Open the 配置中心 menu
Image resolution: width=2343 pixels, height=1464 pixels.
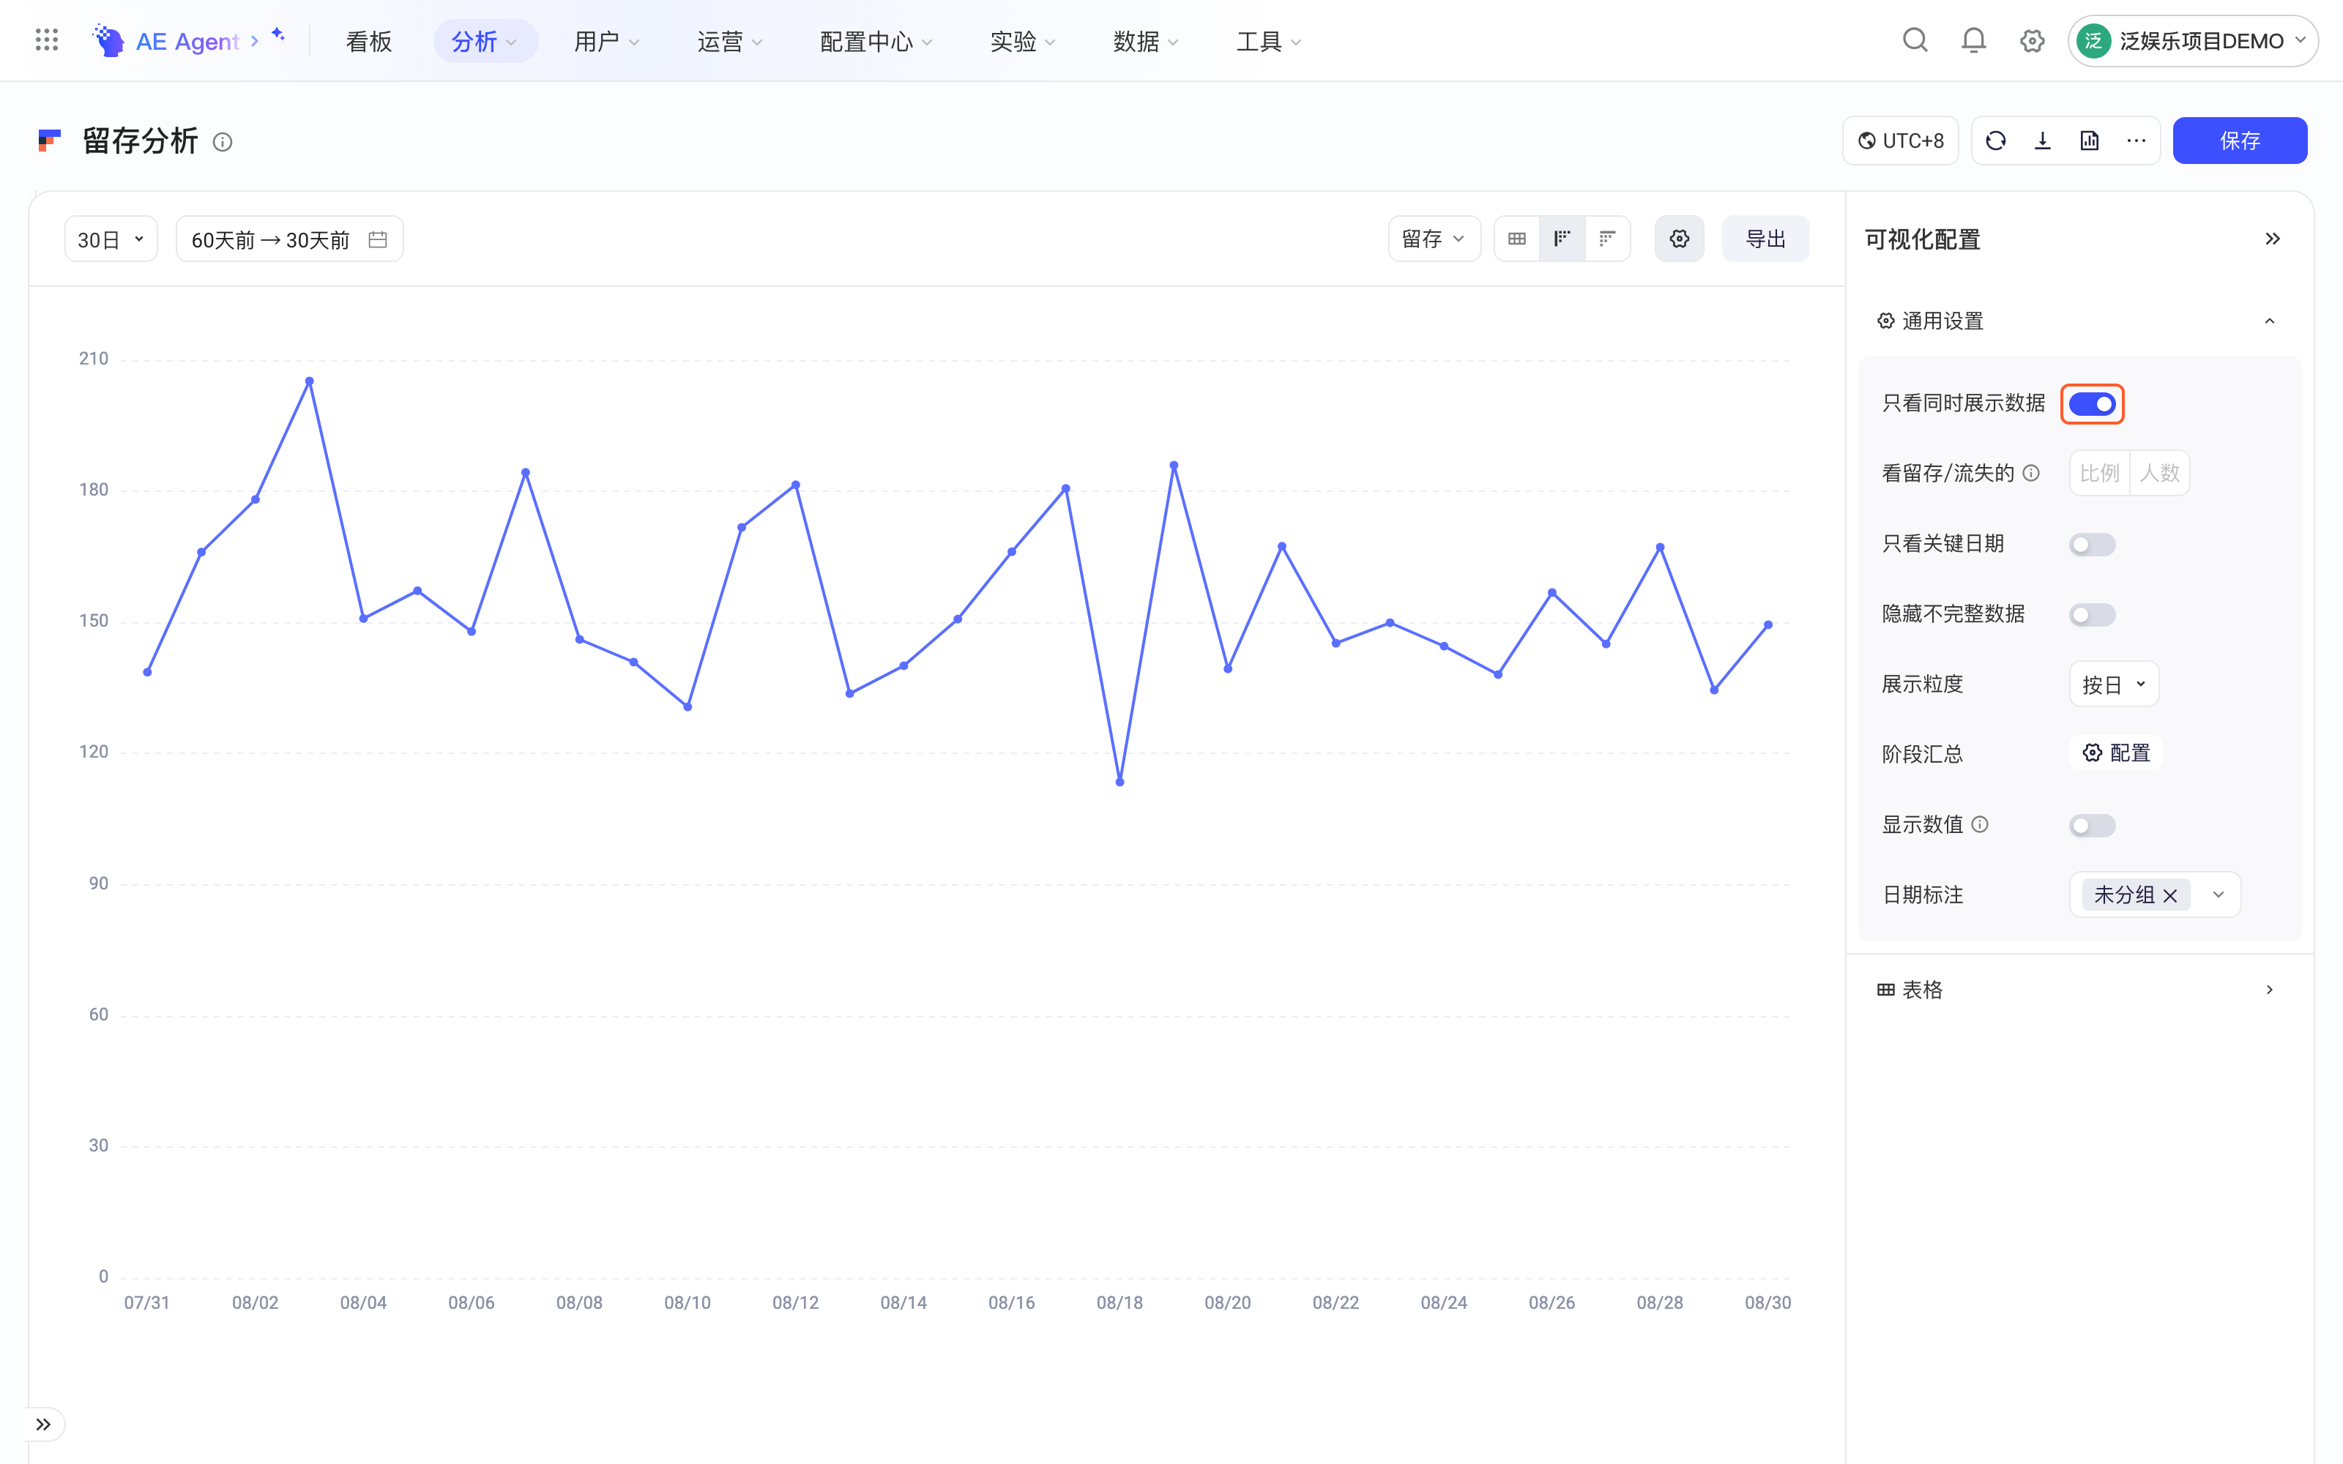(876, 41)
